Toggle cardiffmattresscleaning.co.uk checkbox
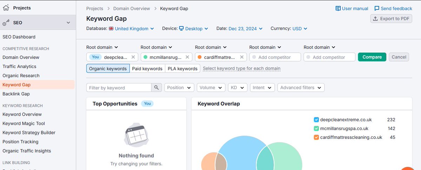Screen dimensions: 421x170 (x=316, y=137)
